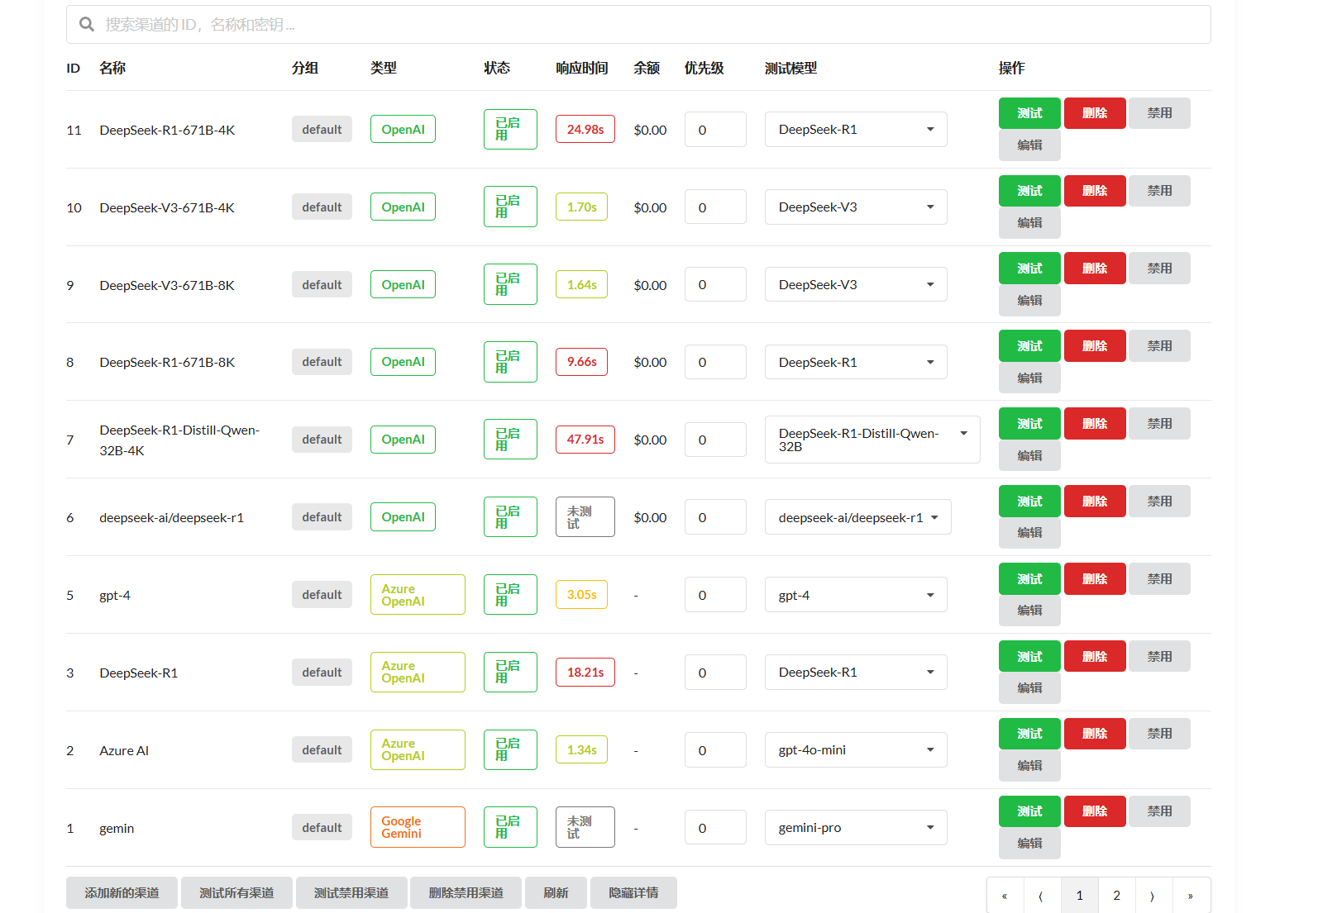This screenshot has width=1318, height=913.
Task: Click 删除禁用渠道 button
Action: click(x=466, y=893)
